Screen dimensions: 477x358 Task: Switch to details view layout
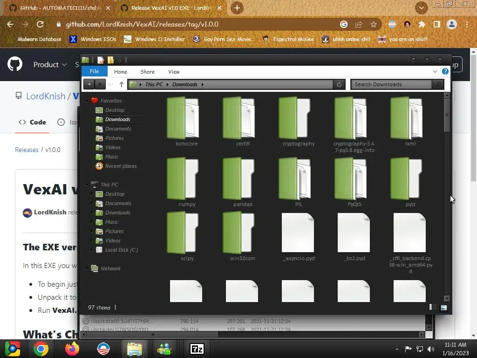tap(433, 307)
